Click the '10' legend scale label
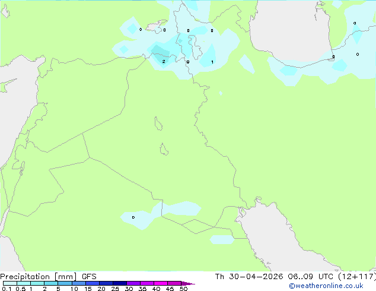376x291 pixels. (74, 289)
